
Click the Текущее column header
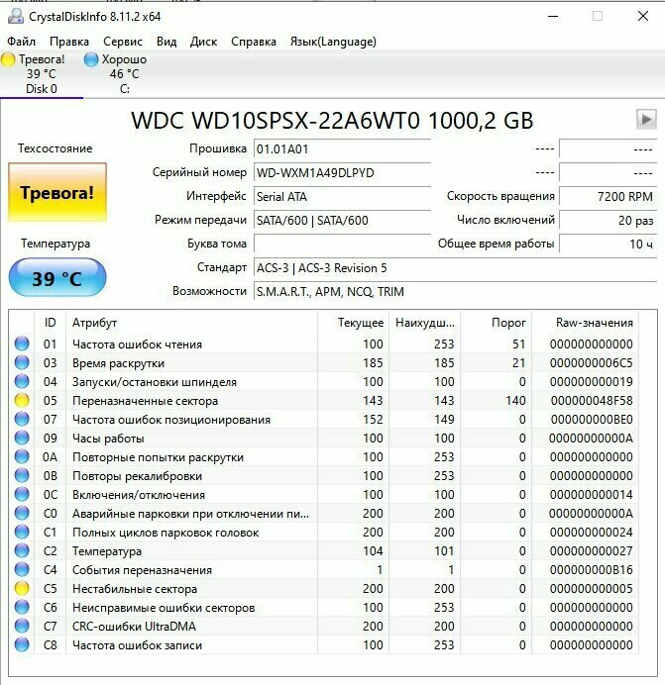354,323
